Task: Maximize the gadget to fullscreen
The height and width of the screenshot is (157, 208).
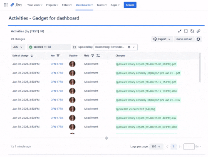Action: pos(186,31)
